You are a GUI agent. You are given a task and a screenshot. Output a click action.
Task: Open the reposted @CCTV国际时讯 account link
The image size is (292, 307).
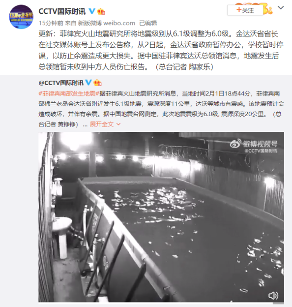tap(61, 83)
